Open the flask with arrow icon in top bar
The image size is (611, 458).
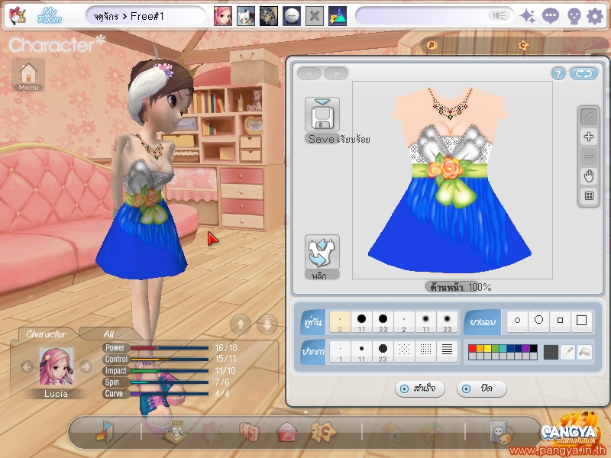338,16
